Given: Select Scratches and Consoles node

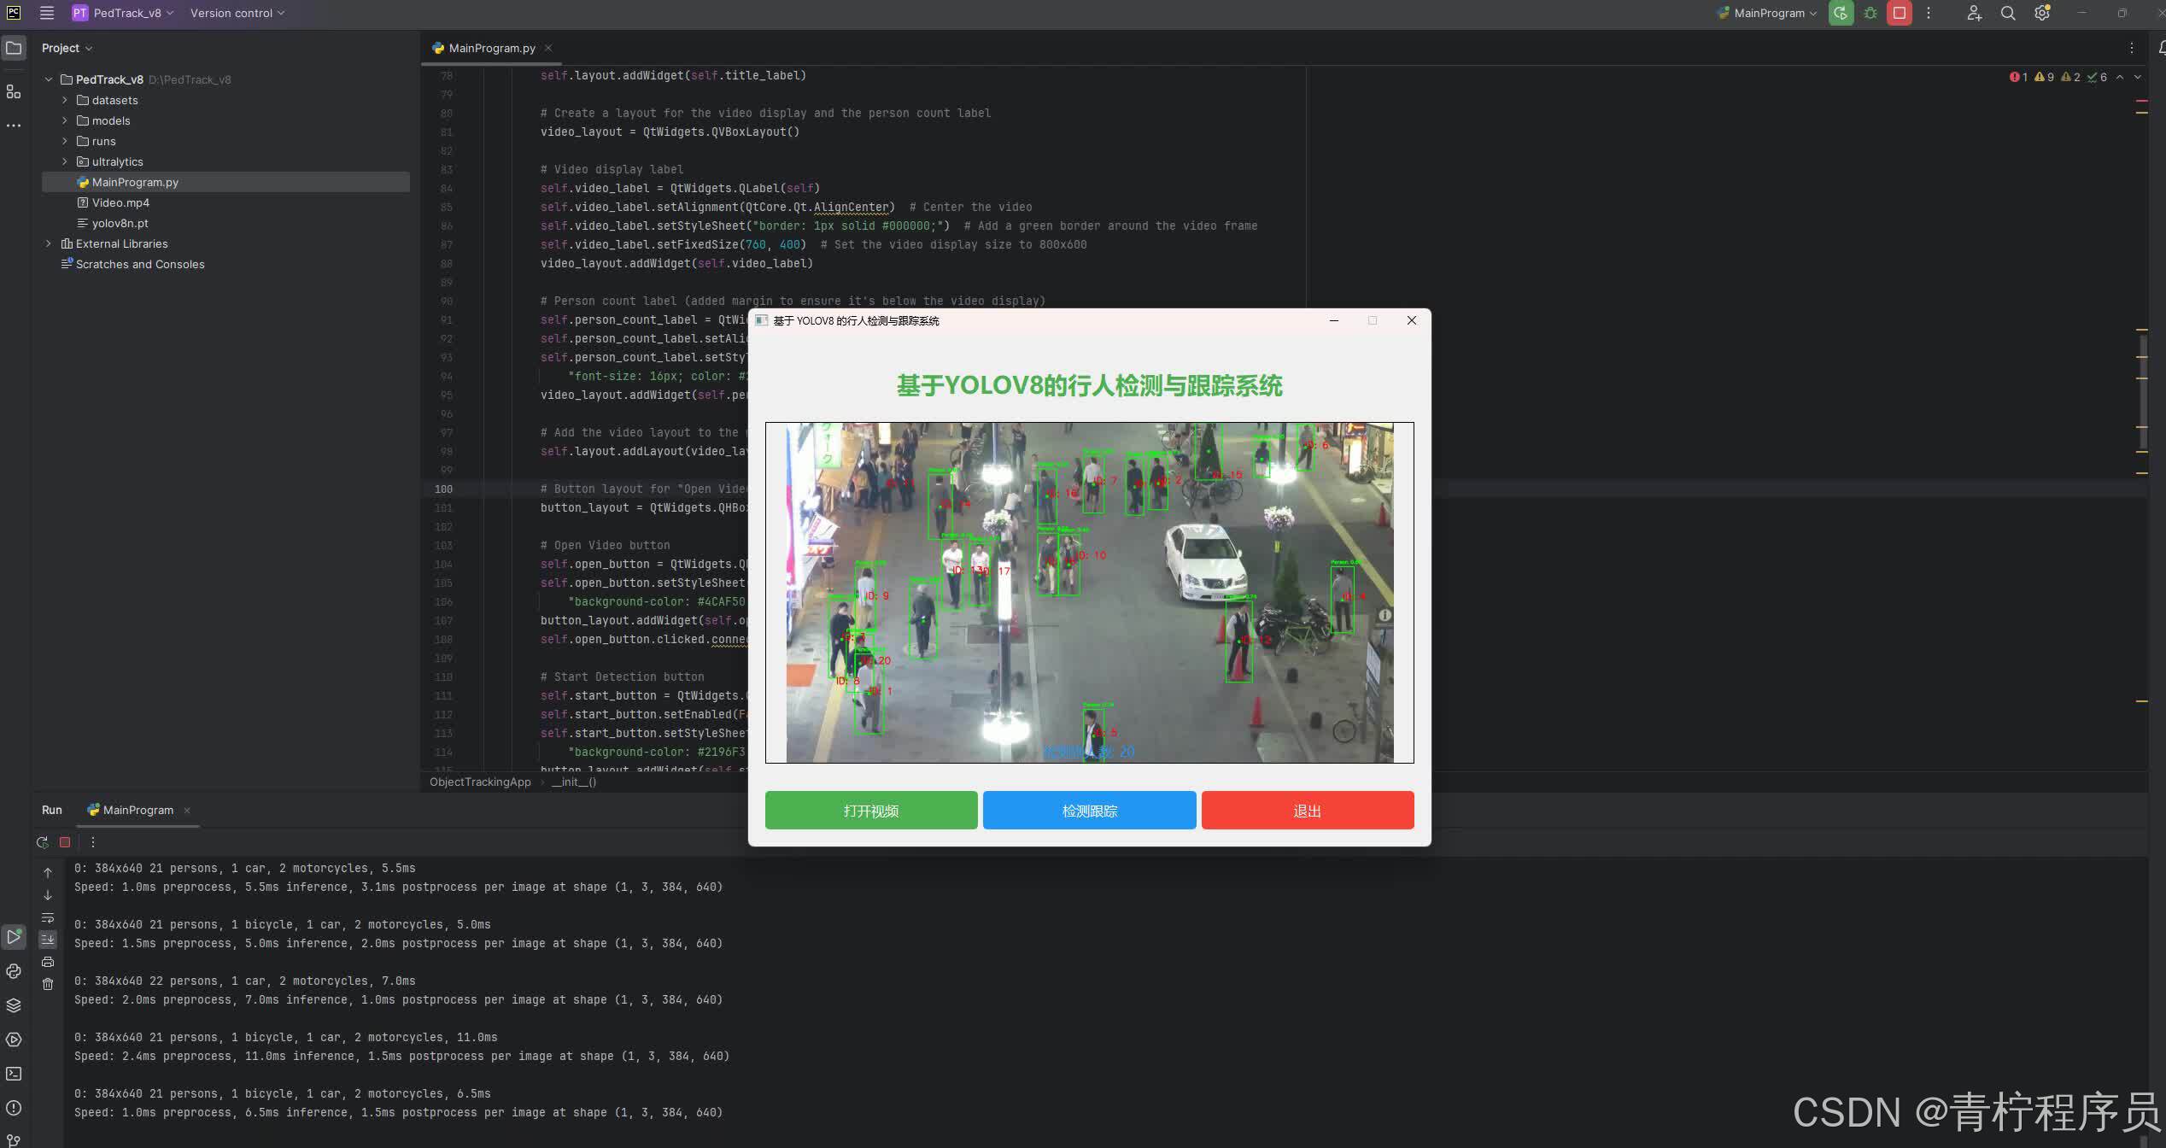Looking at the screenshot, I should 140,264.
